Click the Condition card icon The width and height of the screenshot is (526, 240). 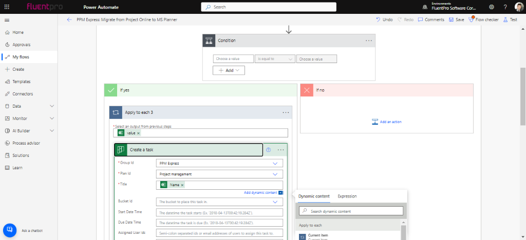click(x=209, y=41)
